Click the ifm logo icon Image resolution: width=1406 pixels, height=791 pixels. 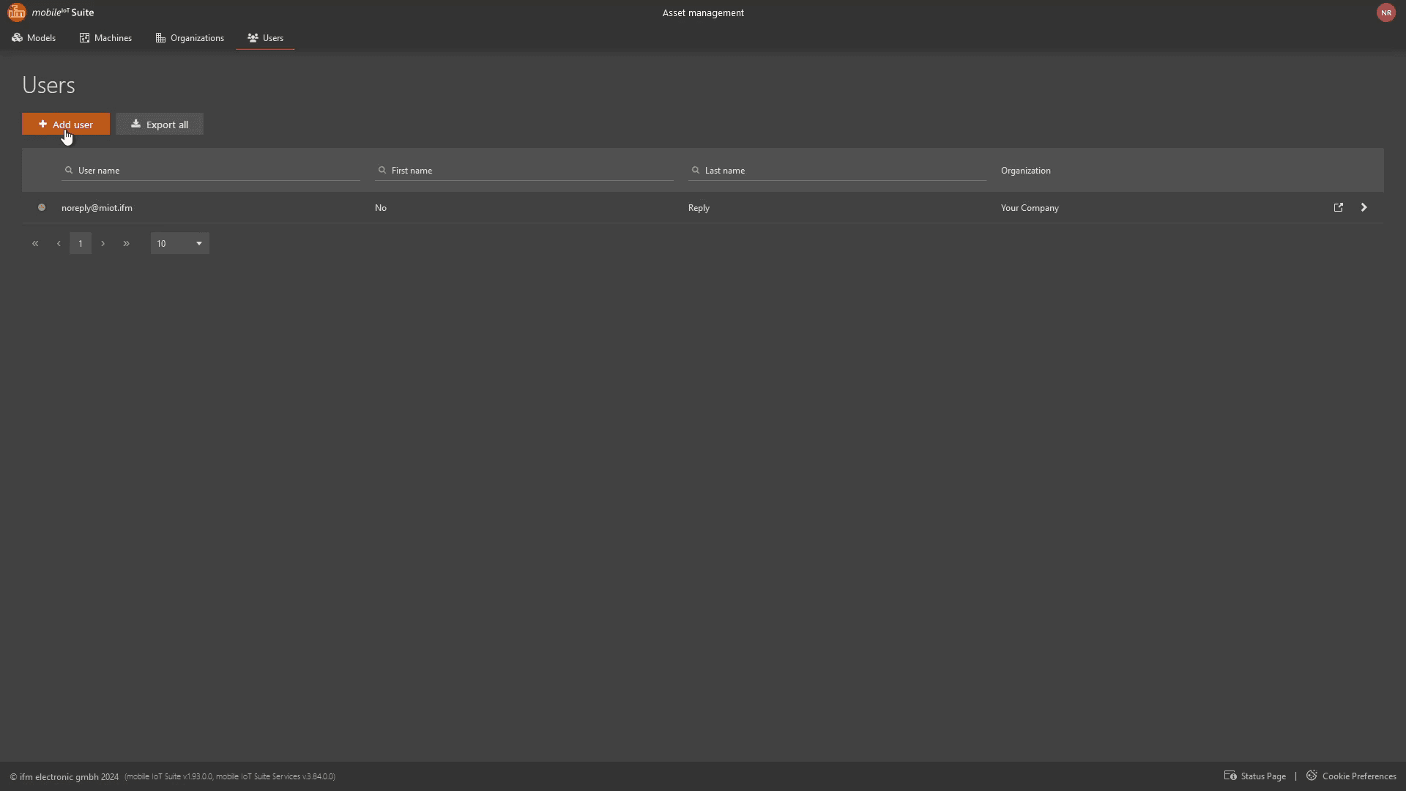[x=16, y=12]
